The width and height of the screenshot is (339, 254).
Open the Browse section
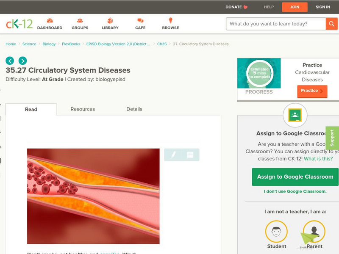tap(170, 24)
